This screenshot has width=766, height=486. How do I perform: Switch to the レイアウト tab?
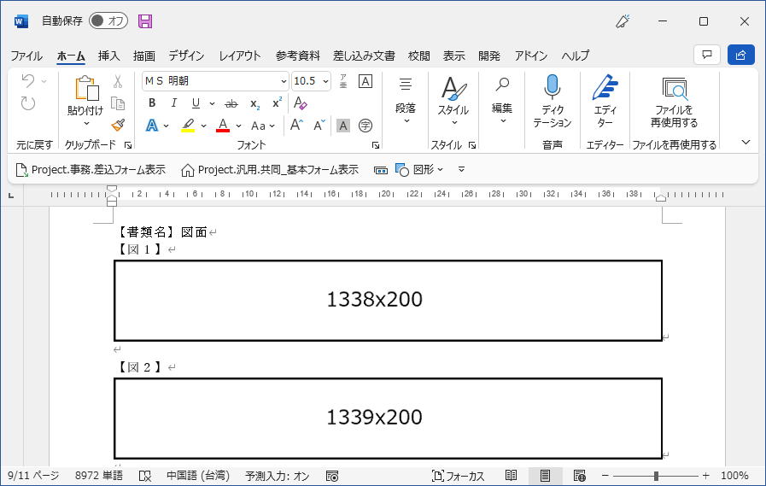(240, 56)
